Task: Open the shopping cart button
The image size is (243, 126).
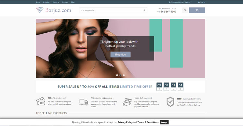Action: click(x=197, y=10)
